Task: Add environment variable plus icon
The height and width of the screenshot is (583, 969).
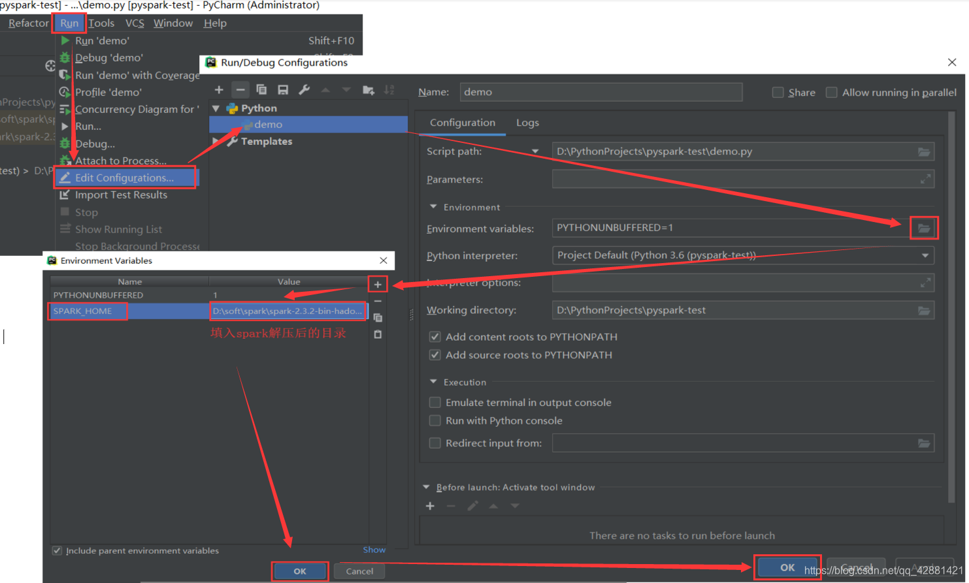Action: coord(378,285)
